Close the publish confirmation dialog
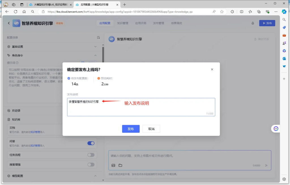Screen dimensions: 290x185 212,69
